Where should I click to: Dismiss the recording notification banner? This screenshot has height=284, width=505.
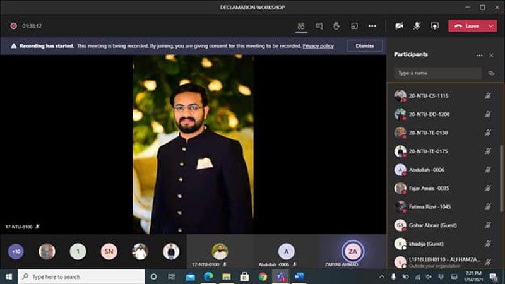coord(364,46)
